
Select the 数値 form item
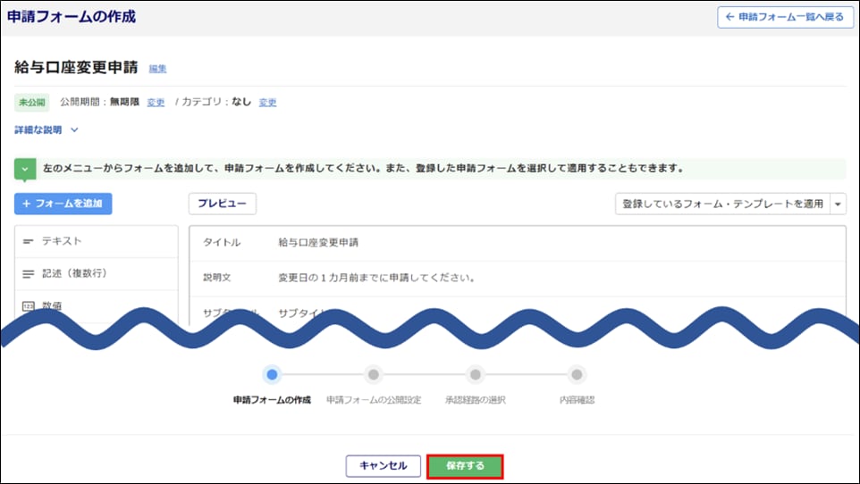coord(97,306)
